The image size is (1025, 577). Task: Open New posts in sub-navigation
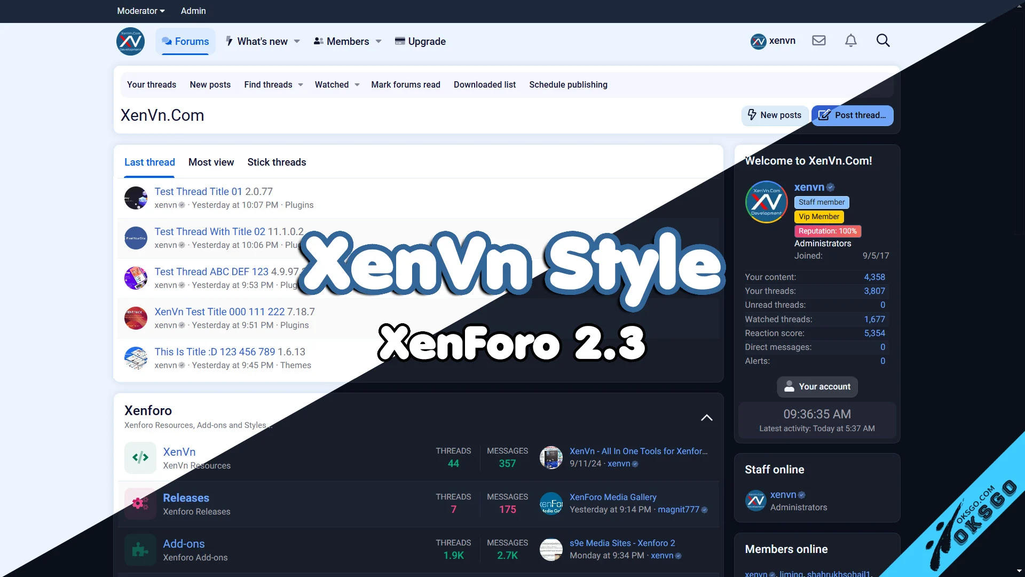(x=210, y=84)
